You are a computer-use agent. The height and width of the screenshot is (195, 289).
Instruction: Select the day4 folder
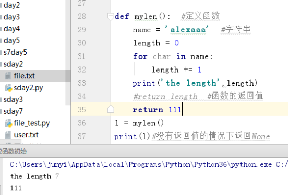11,29
